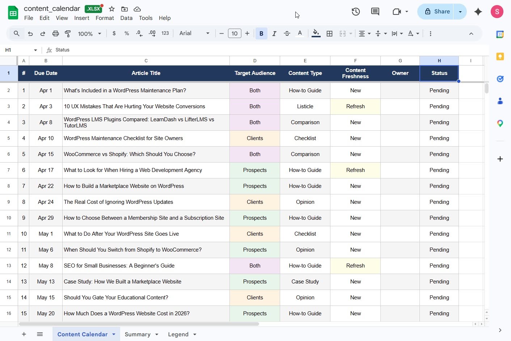Viewport: 511px width, 341px height.
Task: Pick a text color
Action: coord(300,34)
